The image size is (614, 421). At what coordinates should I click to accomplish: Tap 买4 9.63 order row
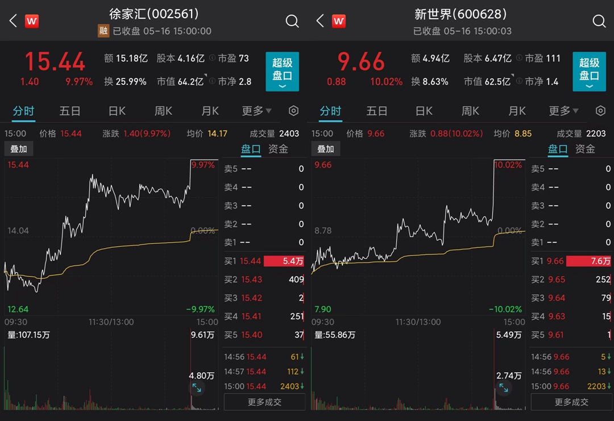[571, 316]
